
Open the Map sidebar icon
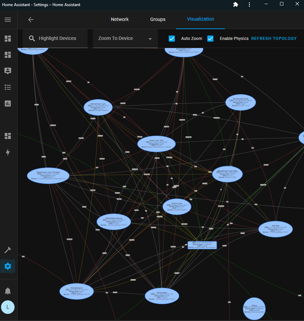[x=8, y=71]
